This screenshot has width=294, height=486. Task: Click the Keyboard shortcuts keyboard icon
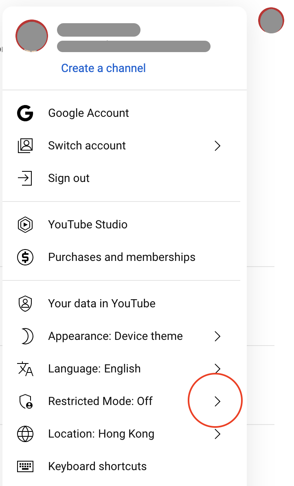[25, 466]
